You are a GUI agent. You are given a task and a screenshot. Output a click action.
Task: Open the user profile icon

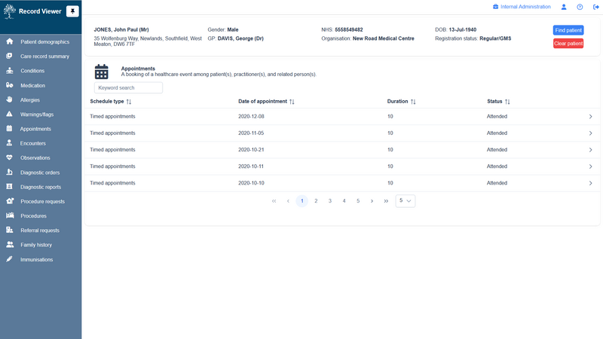pos(564,7)
